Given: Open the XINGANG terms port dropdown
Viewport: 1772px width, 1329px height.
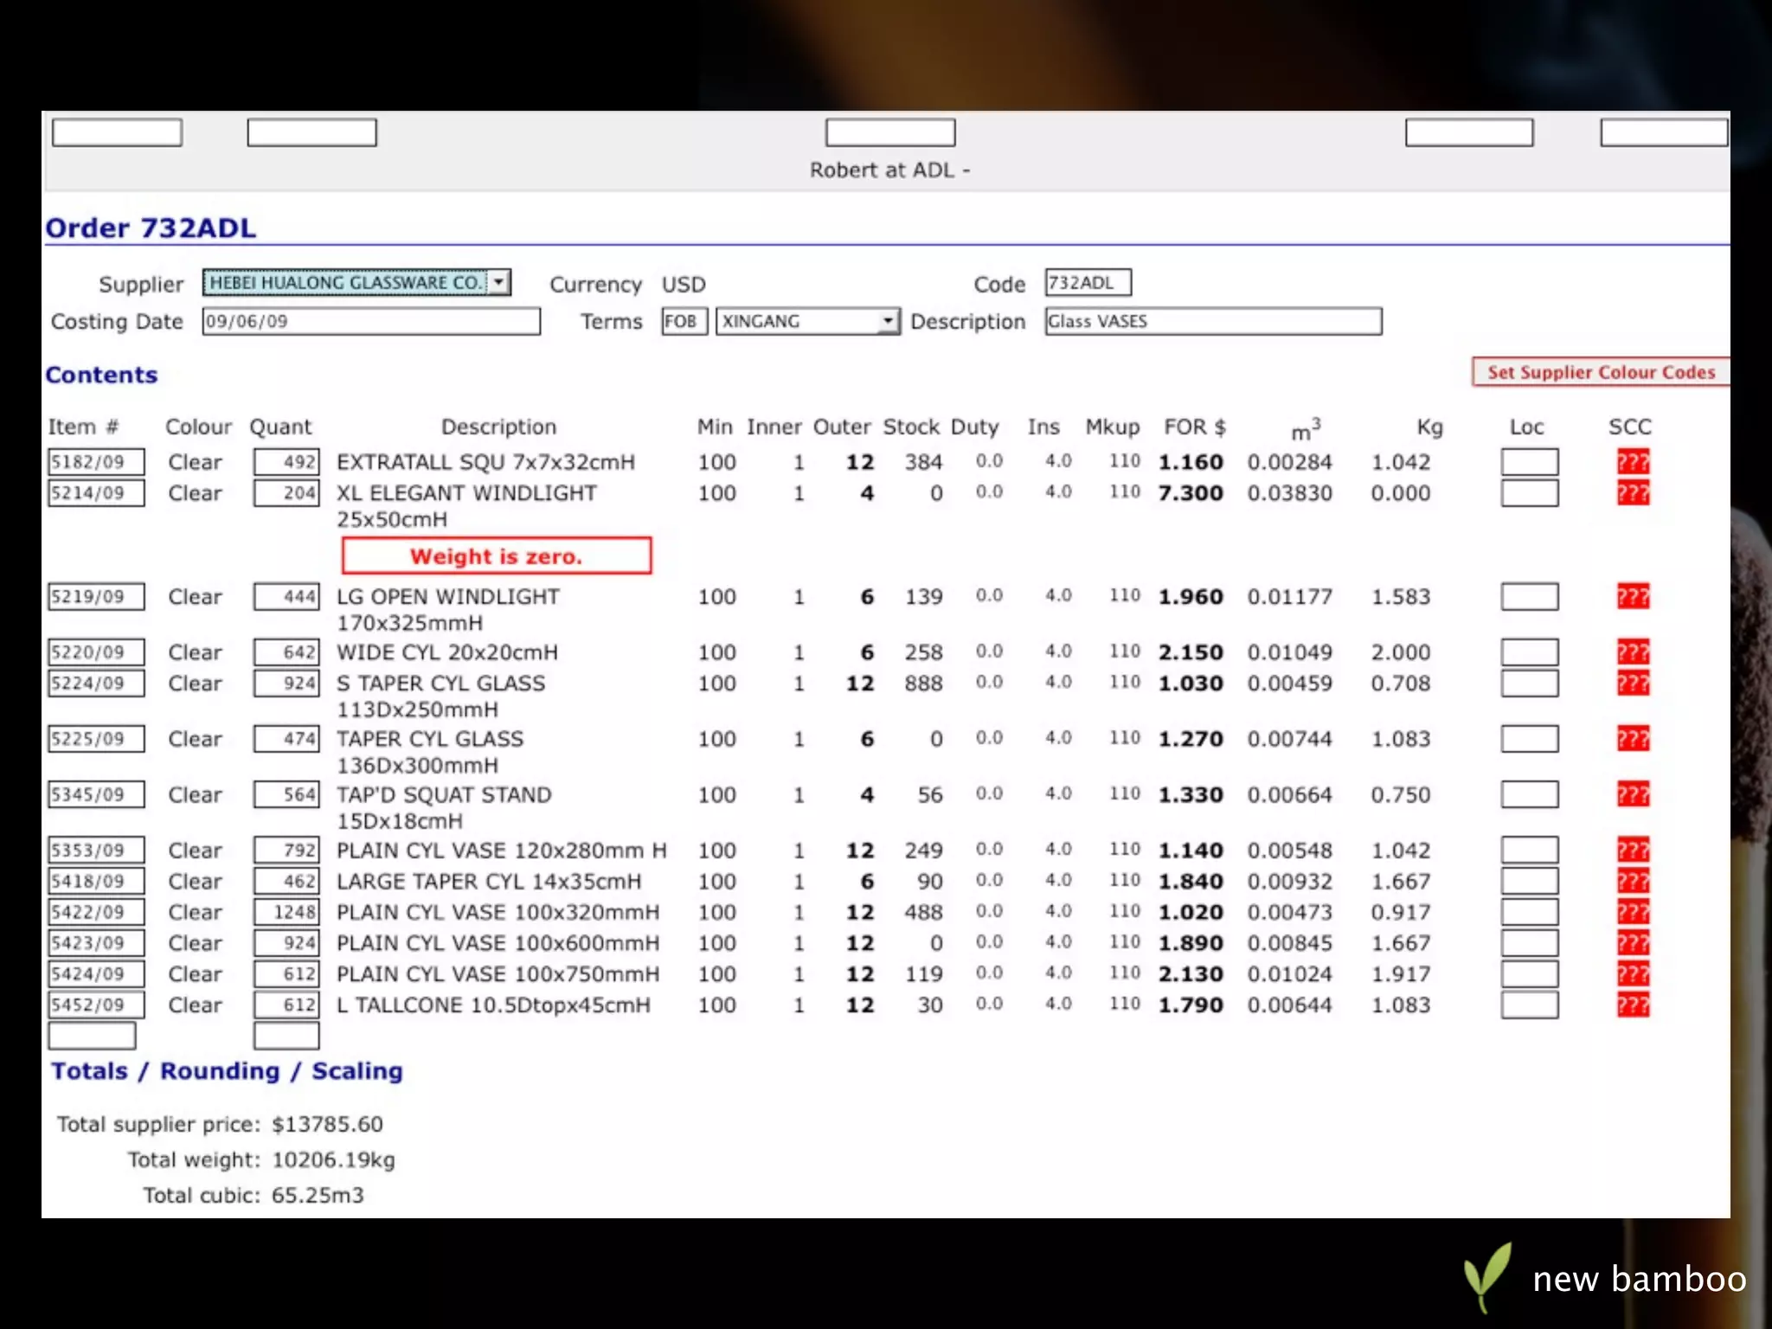Looking at the screenshot, I should pos(887,322).
